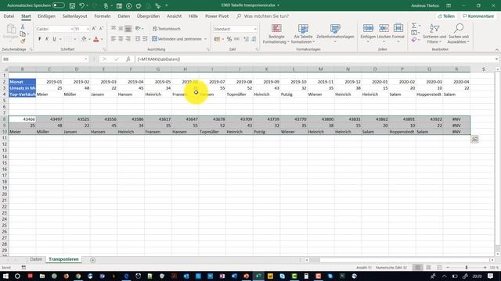Switch to the Einfügen ribbon tab

[46, 16]
